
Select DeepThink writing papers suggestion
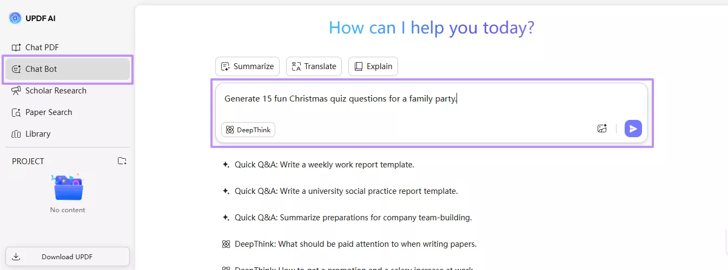click(x=355, y=244)
